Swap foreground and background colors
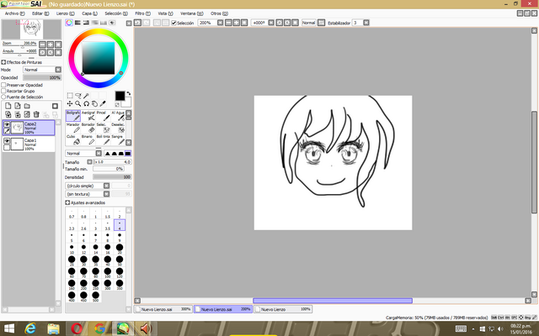This screenshot has height=336, width=539. (x=129, y=93)
